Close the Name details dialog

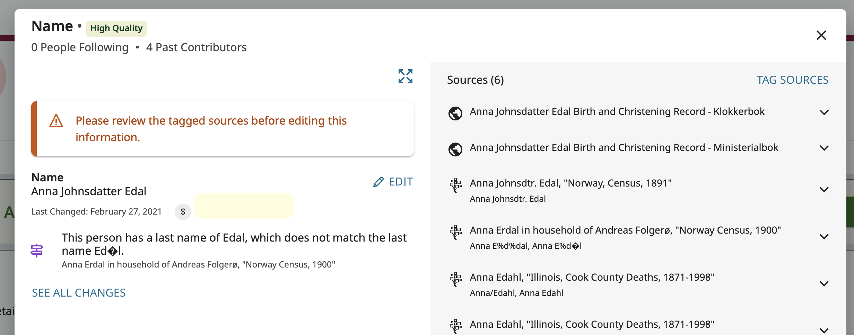click(821, 35)
